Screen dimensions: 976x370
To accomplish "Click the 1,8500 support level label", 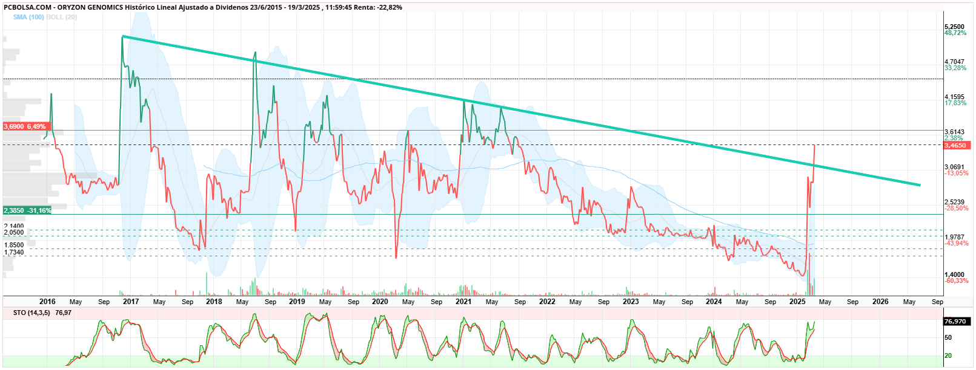I will [14, 245].
